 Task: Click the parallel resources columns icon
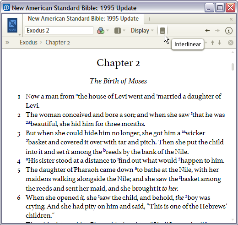(118, 31)
